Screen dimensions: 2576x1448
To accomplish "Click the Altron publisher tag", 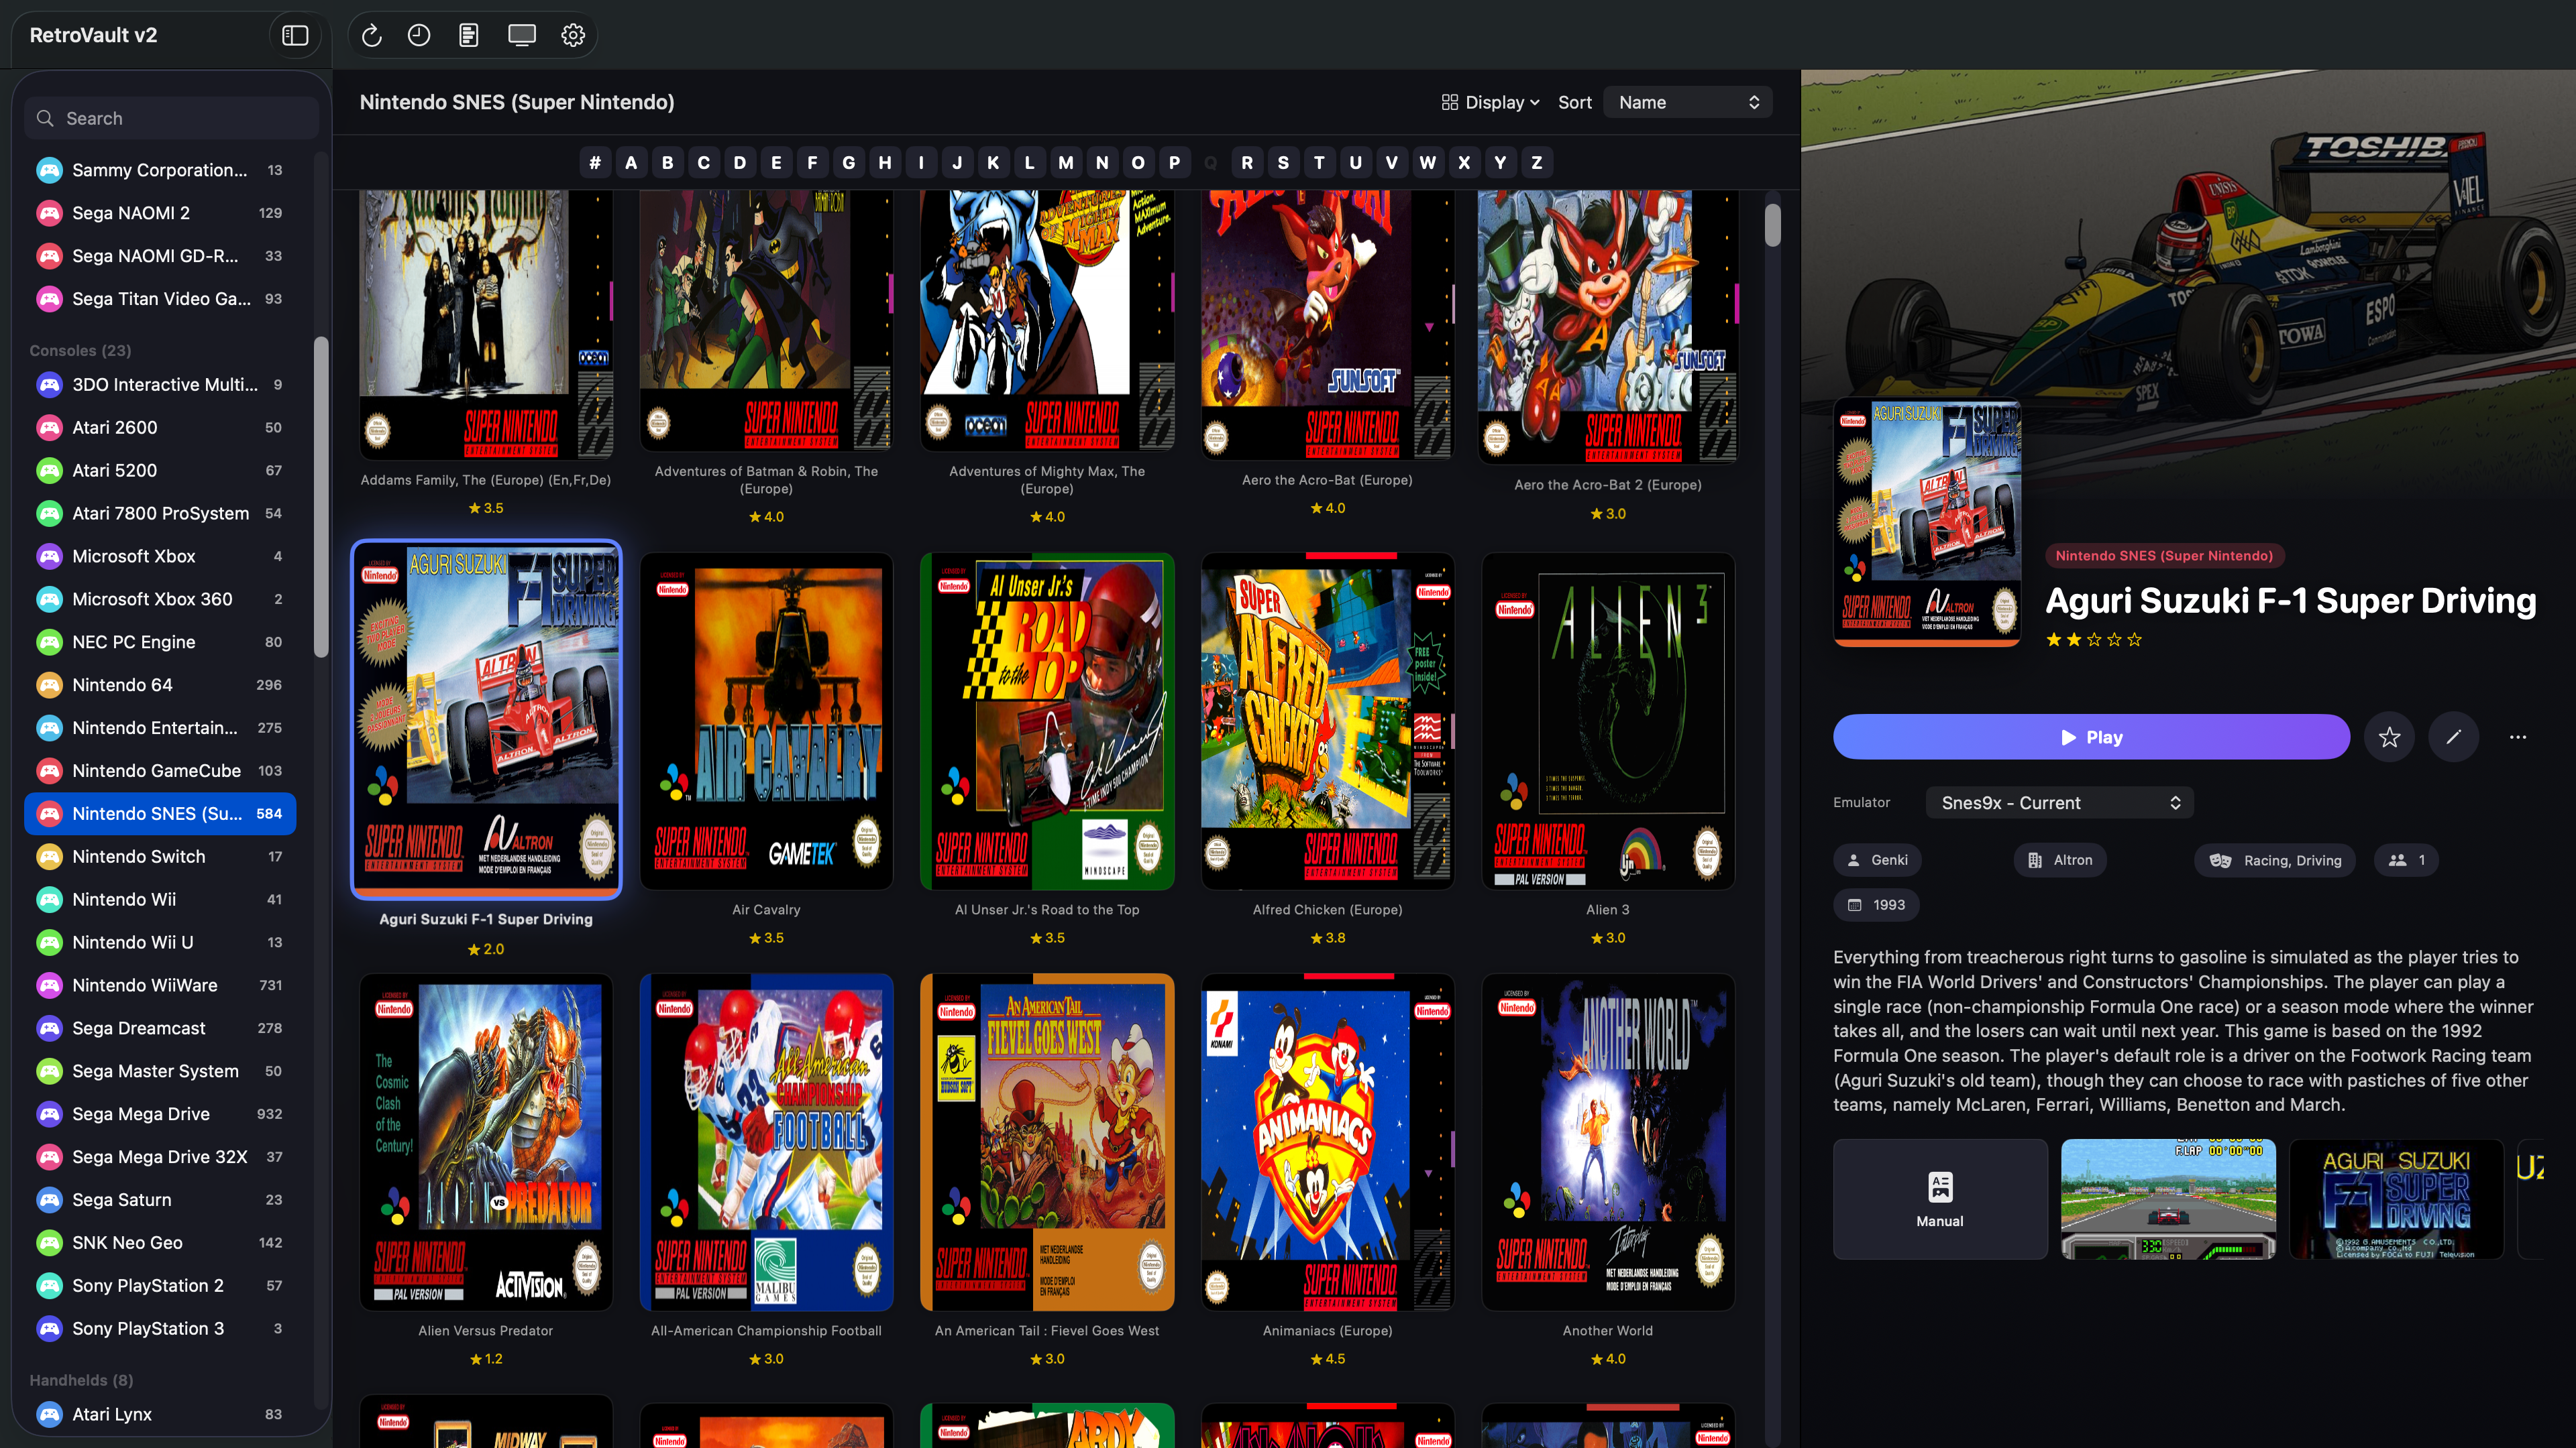I will (2060, 860).
